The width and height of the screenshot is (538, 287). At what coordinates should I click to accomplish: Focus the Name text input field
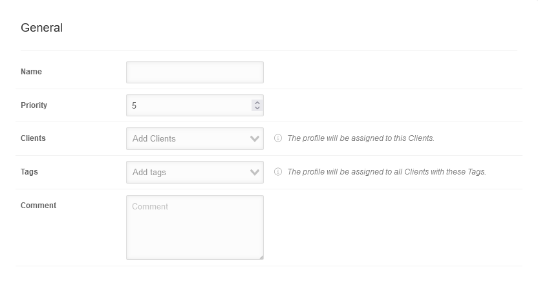click(x=195, y=72)
